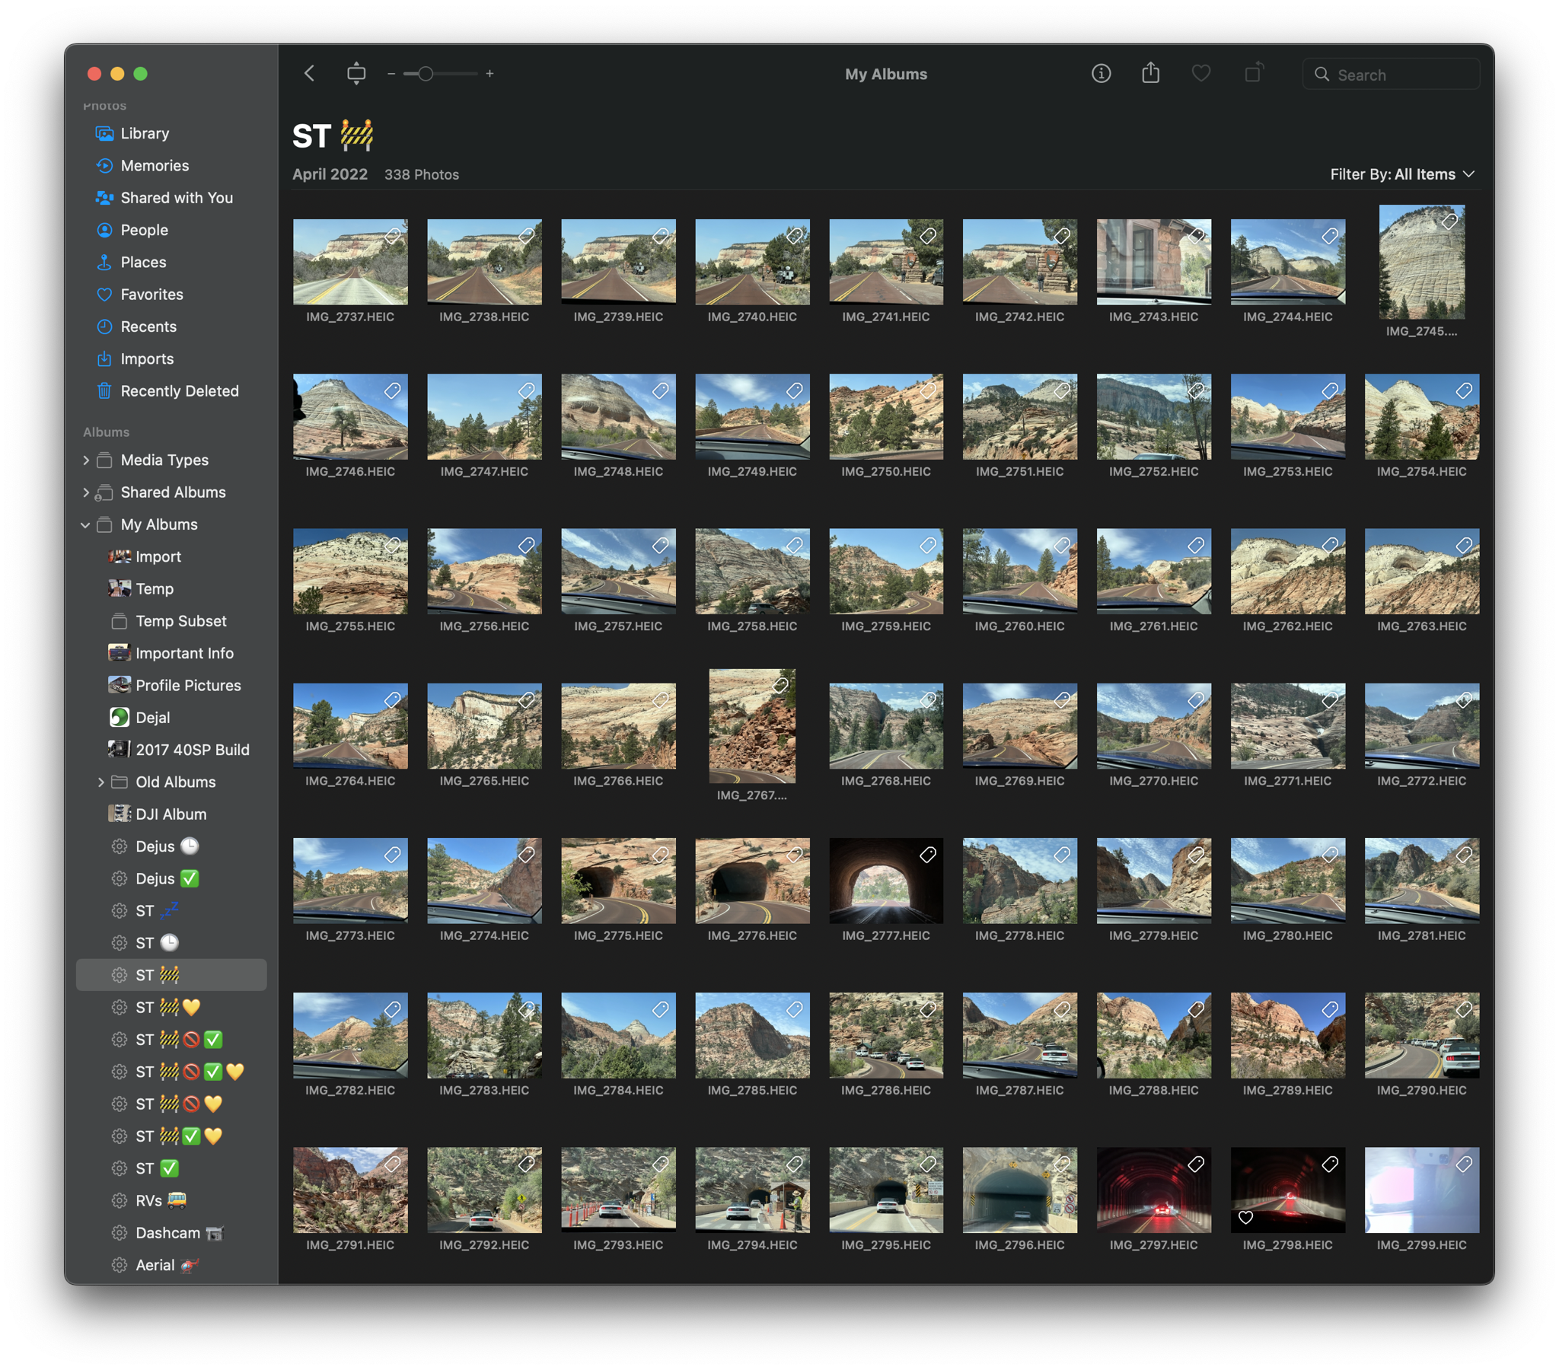Select 2017 40SP Build album
The image size is (1559, 1370).
click(171, 750)
